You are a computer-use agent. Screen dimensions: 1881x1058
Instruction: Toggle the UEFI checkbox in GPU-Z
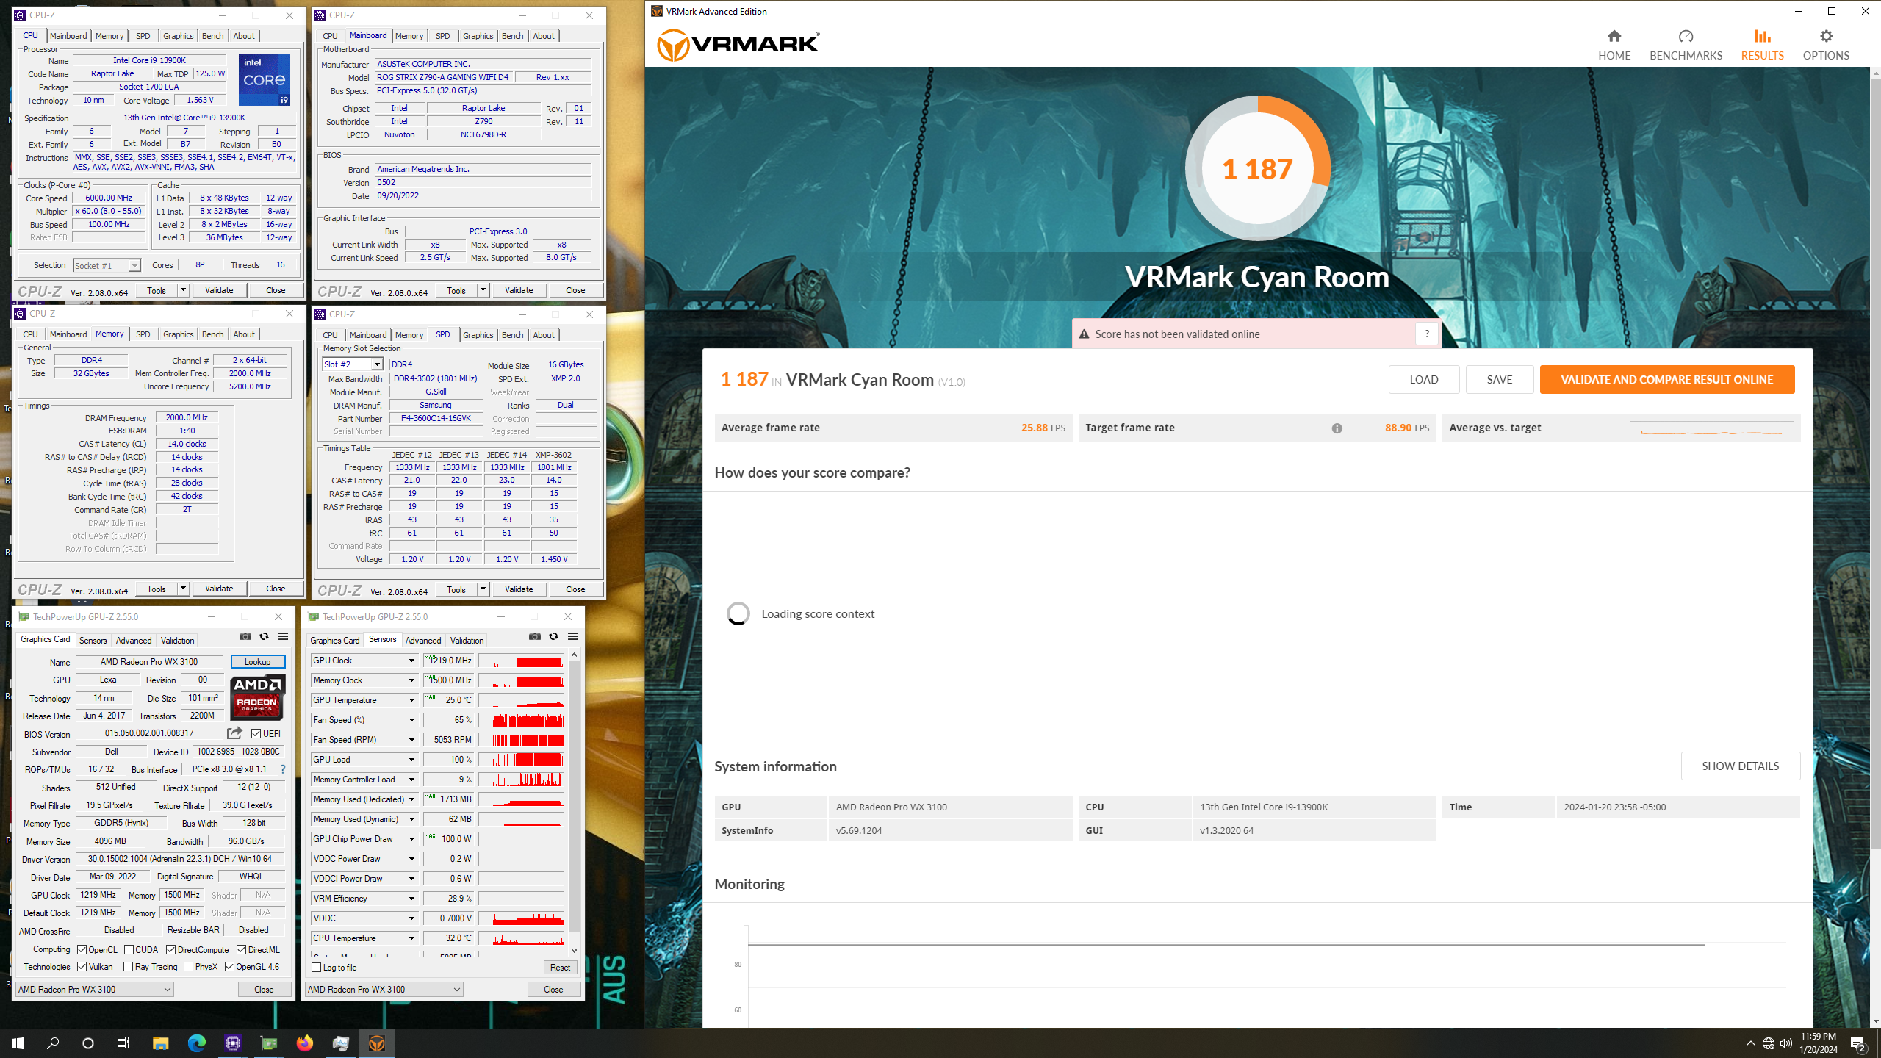pos(256,734)
